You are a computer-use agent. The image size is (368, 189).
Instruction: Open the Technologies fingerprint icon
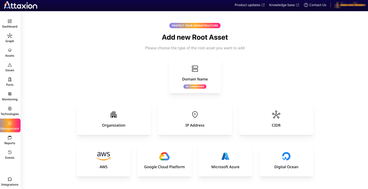tap(10, 109)
